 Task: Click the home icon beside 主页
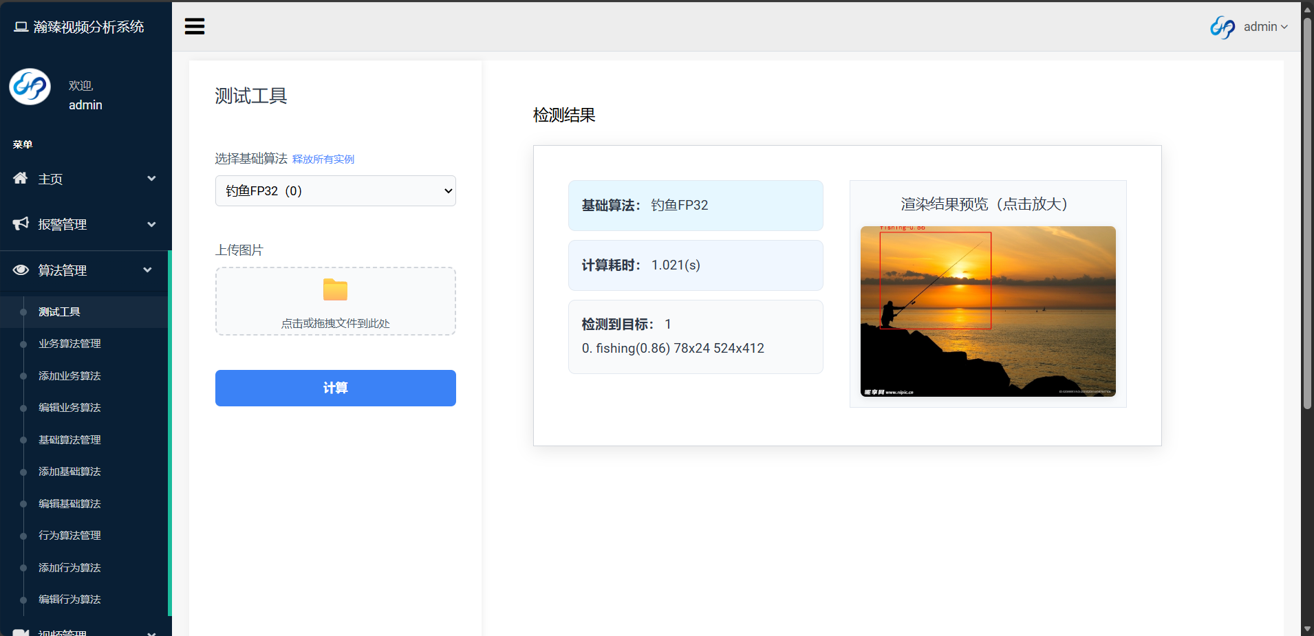pyautogui.click(x=21, y=178)
